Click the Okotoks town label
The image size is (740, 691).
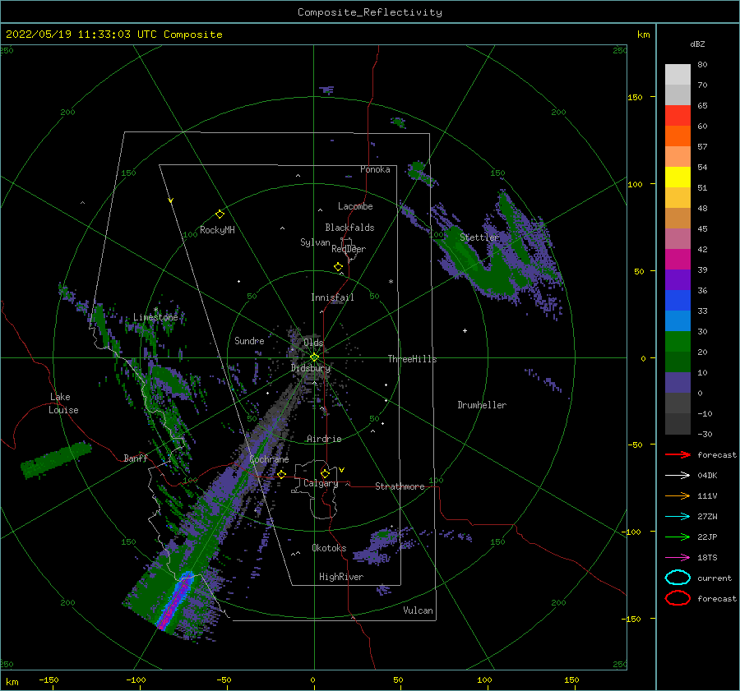point(329,548)
